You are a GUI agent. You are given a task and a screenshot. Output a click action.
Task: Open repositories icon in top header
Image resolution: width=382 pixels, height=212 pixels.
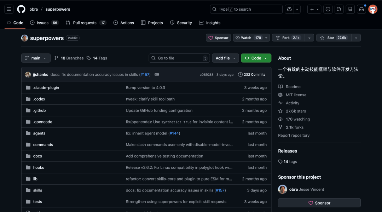point(350,9)
